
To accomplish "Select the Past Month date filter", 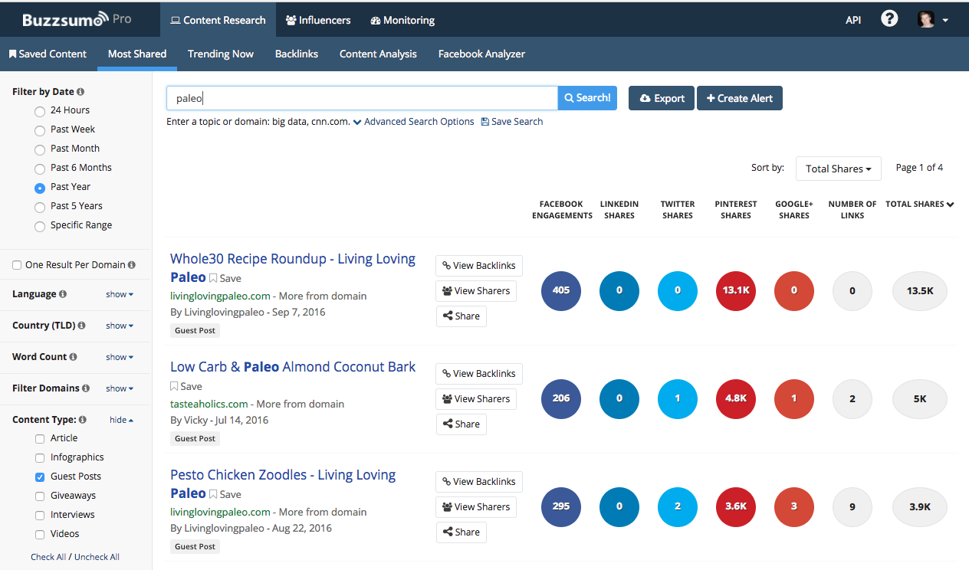I will (x=40, y=149).
